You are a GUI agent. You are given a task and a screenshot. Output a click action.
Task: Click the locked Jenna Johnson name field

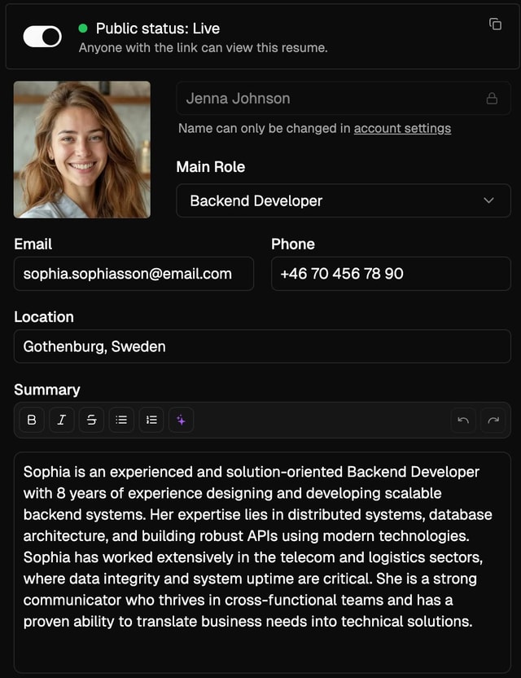(x=326, y=99)
